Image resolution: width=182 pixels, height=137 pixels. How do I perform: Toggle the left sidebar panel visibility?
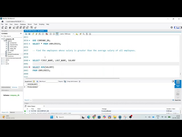point(175,27)
